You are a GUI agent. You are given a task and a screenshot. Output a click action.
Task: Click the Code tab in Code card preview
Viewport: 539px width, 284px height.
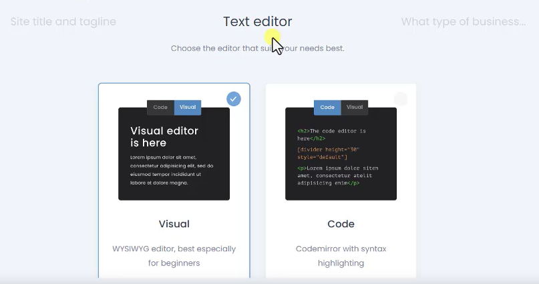tap(327, 108)
